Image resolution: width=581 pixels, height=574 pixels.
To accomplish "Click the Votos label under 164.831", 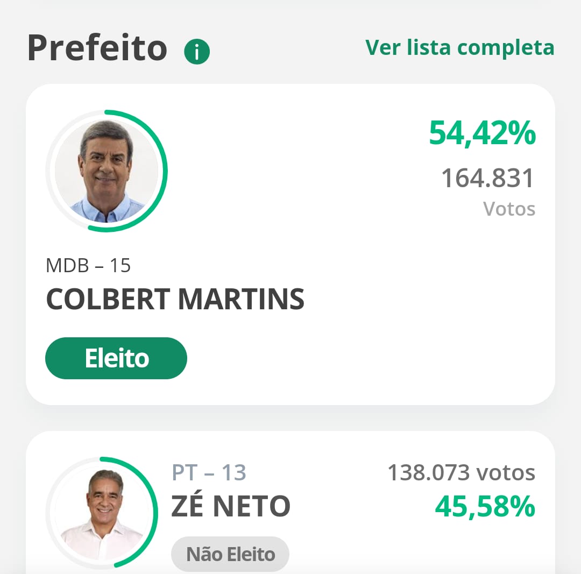I will pyautogui.click(x=509, y=209).
